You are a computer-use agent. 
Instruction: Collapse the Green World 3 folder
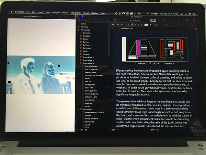coord(79,63)
